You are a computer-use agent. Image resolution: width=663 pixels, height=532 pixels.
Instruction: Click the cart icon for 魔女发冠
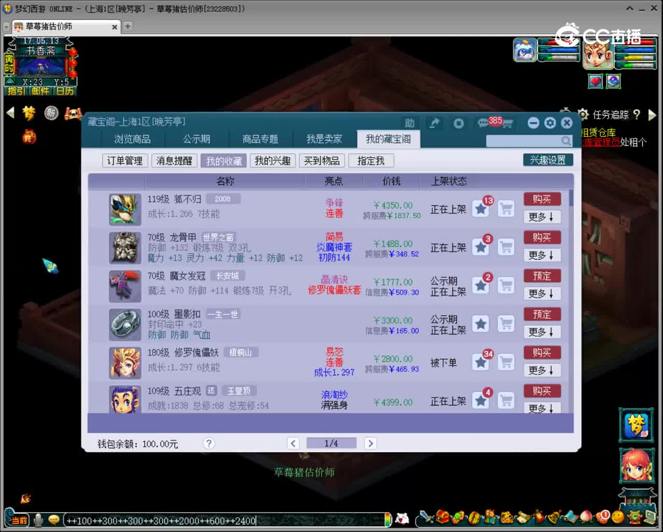coord(506,285)
